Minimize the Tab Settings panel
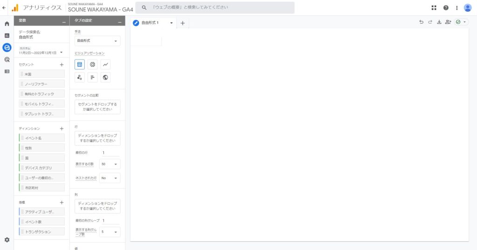Screen dimensions: 477x250 120,22
